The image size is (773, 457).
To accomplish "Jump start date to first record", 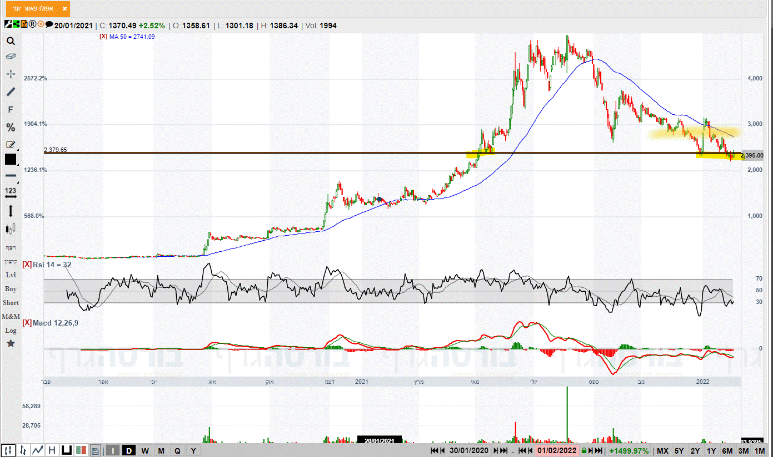I will click(435, 450).
